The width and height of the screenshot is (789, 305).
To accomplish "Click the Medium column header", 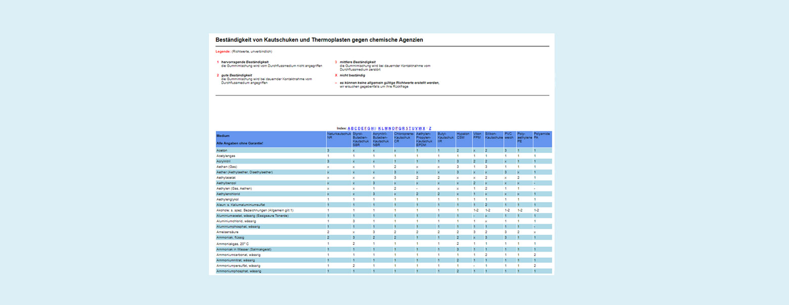I will coord(223,136).
